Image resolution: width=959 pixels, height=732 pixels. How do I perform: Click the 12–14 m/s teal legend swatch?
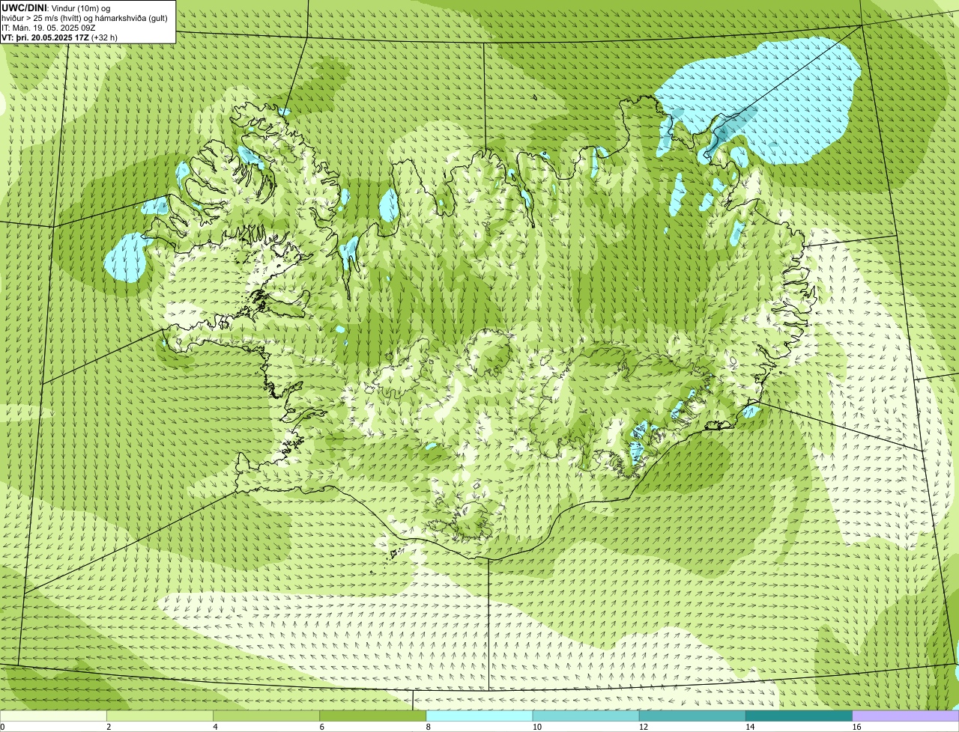(692, 716)
